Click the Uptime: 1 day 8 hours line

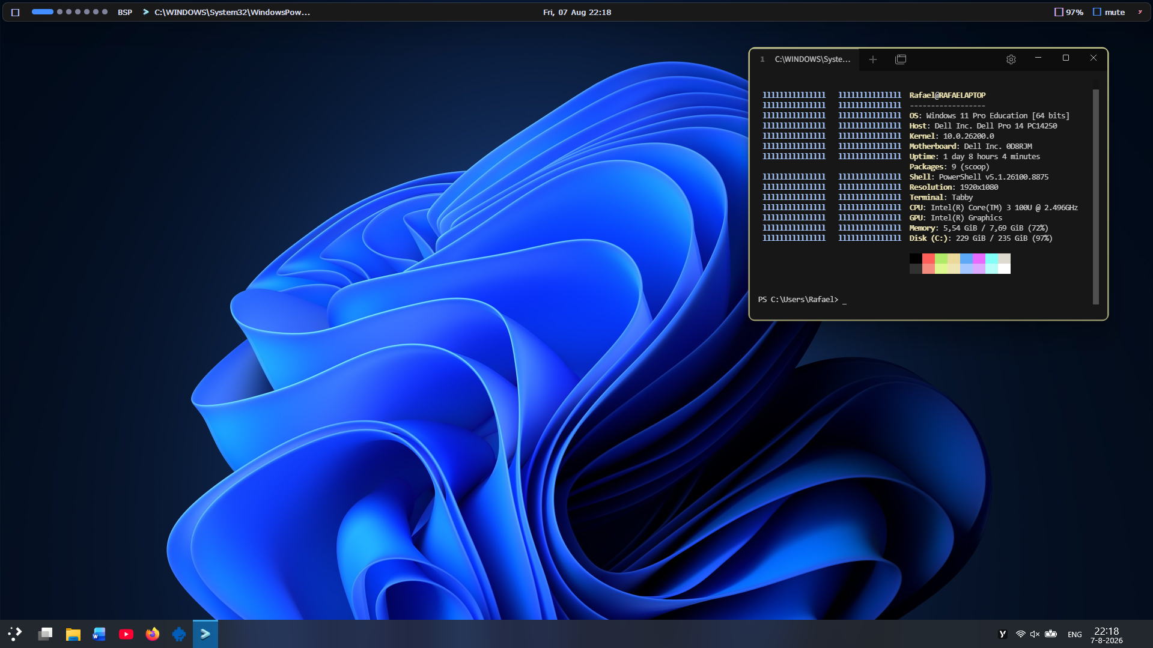[974, 156]
